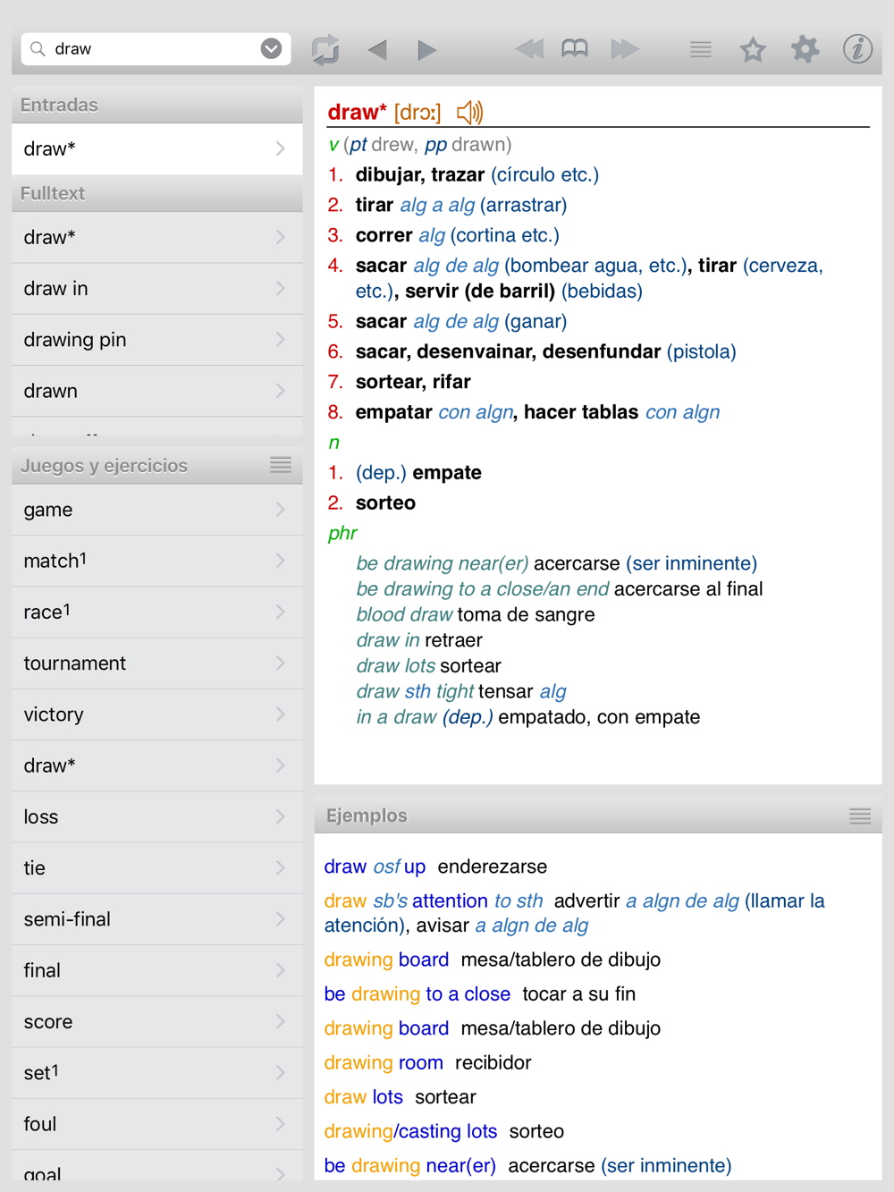Jump to next entry double-arrow icon
Image resolution: width=894 pixels, height=1192 pixels.
coord(625,49)
